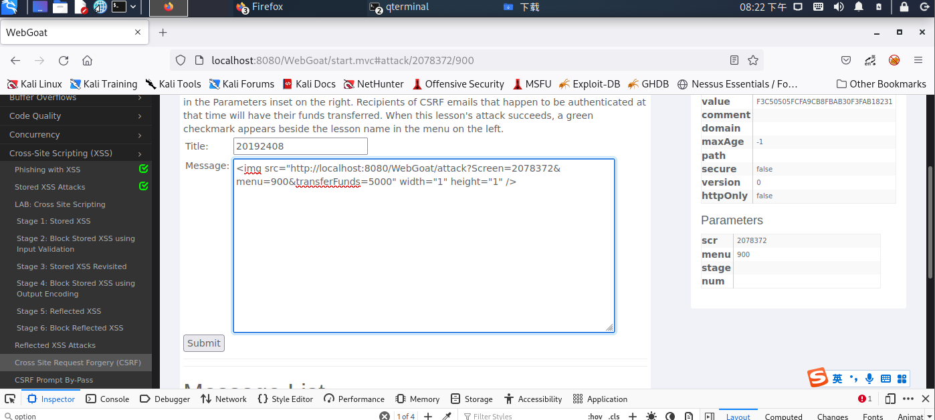Open the GHDB bookmark
The height and width of the screenshot is (420, 935).
pos(648,84)
